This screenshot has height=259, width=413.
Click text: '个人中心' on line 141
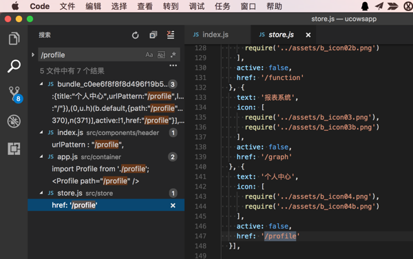coord(267,176)
